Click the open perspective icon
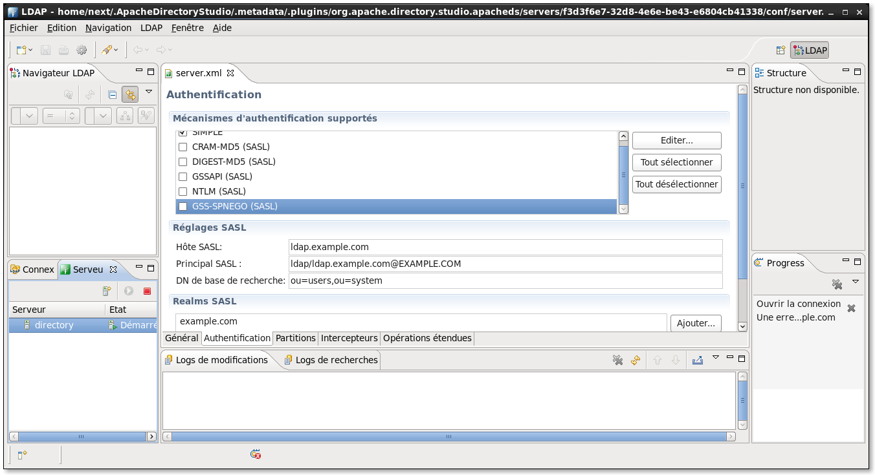The width and height of the screenshot is (875, 475). pos(781,50)
